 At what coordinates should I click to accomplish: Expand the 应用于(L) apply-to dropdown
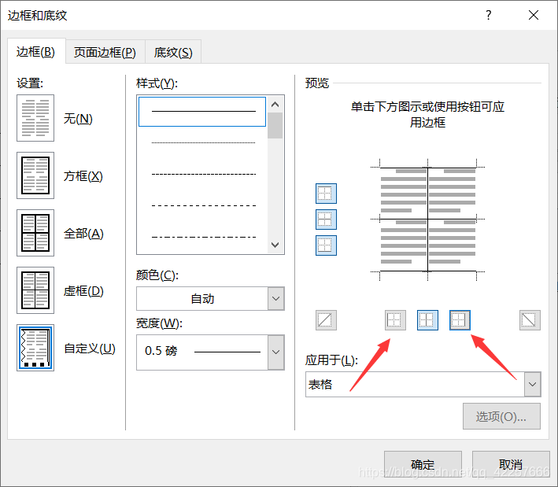(532, 384)
